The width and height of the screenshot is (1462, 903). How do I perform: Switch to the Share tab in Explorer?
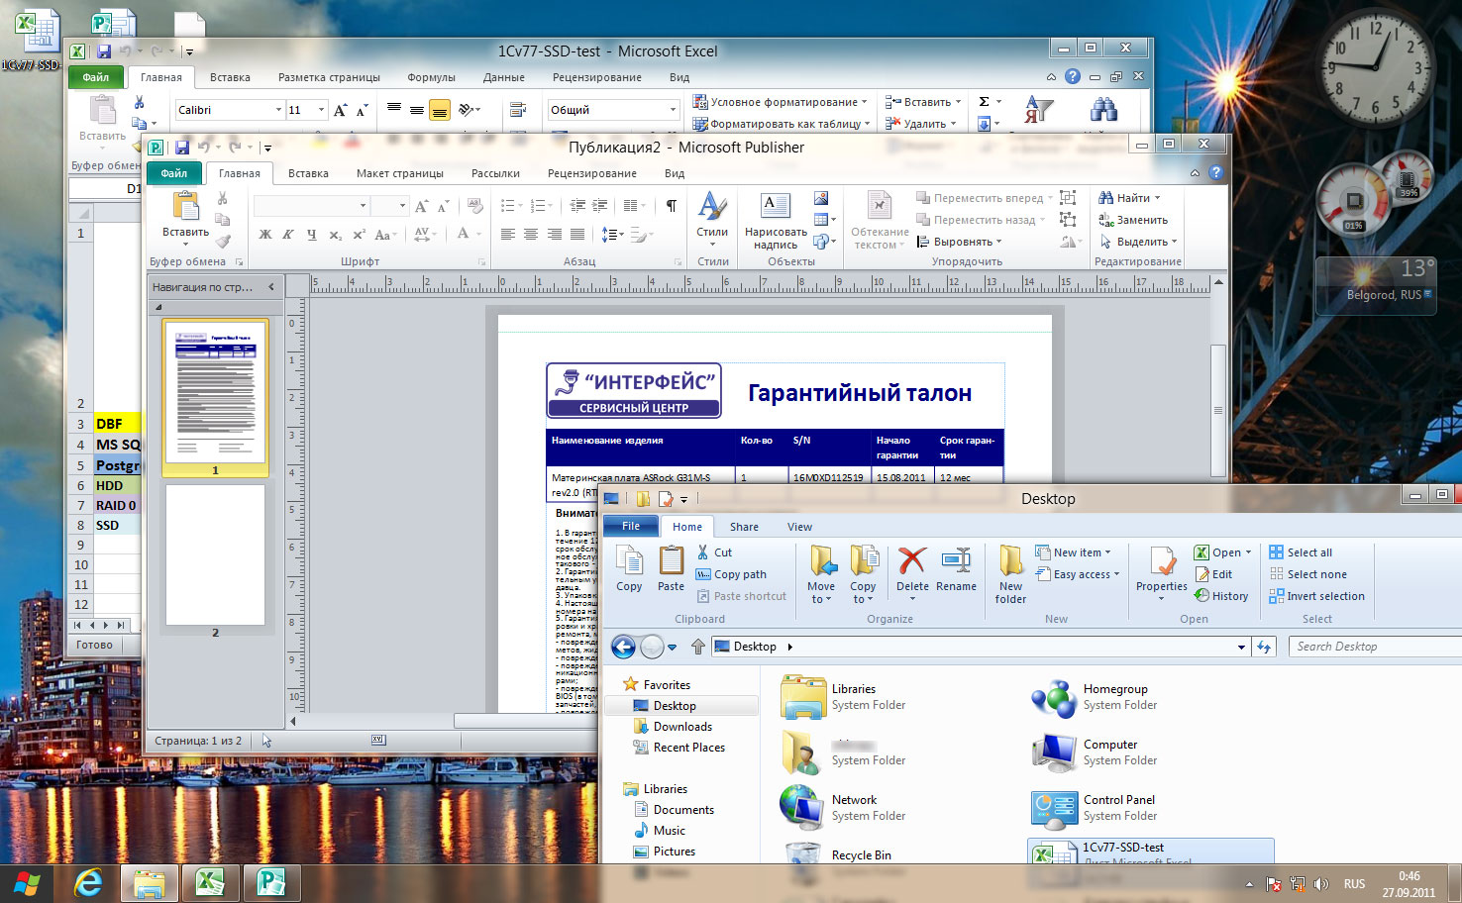744,527
